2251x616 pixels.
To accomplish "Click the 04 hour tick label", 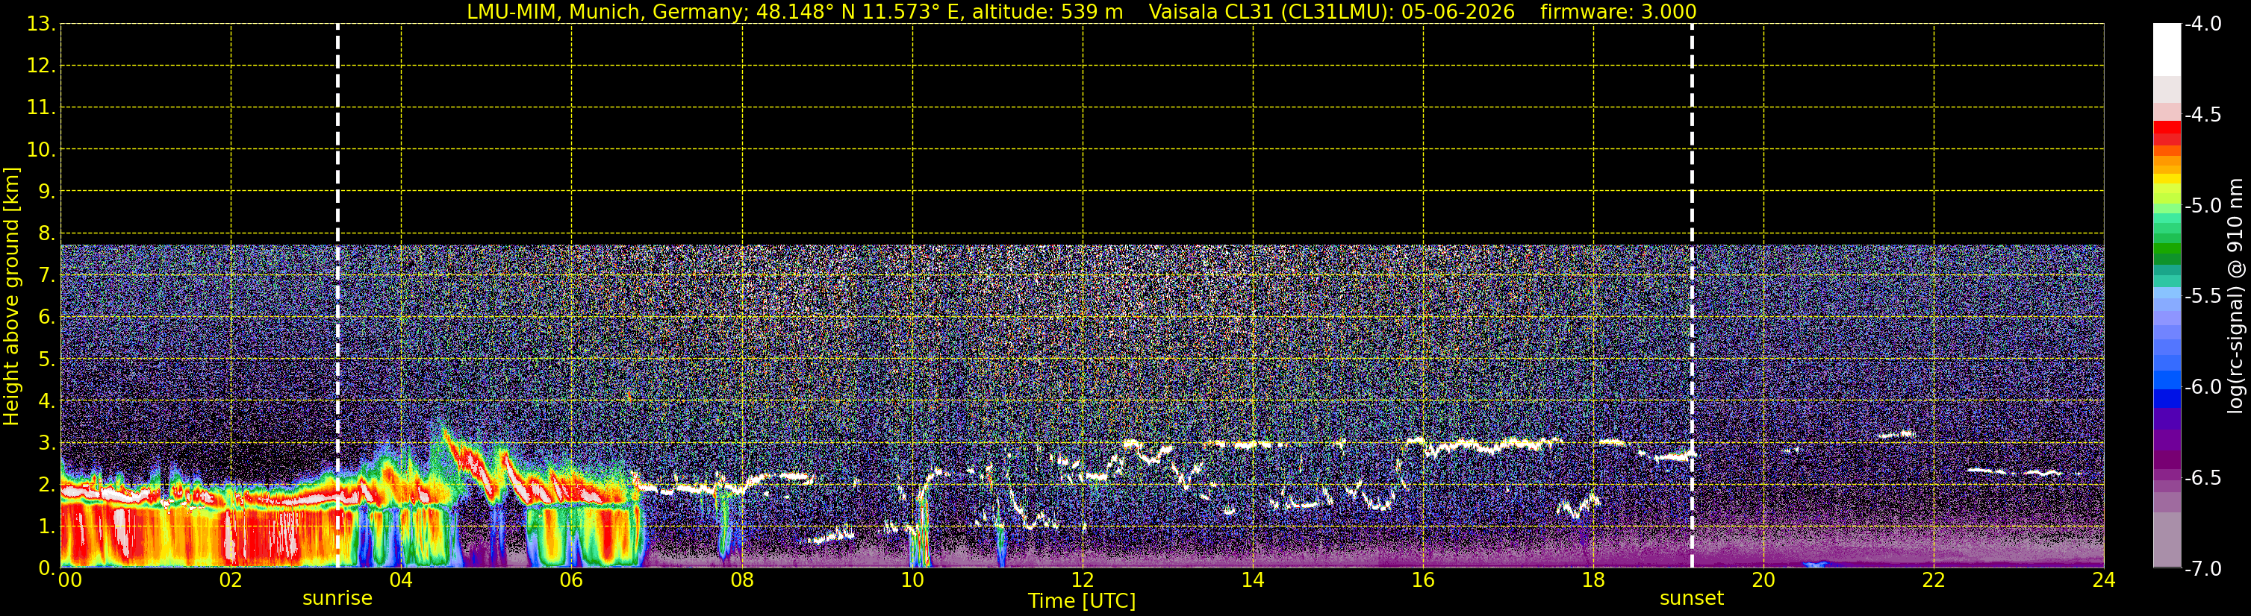I will (401, 580).
